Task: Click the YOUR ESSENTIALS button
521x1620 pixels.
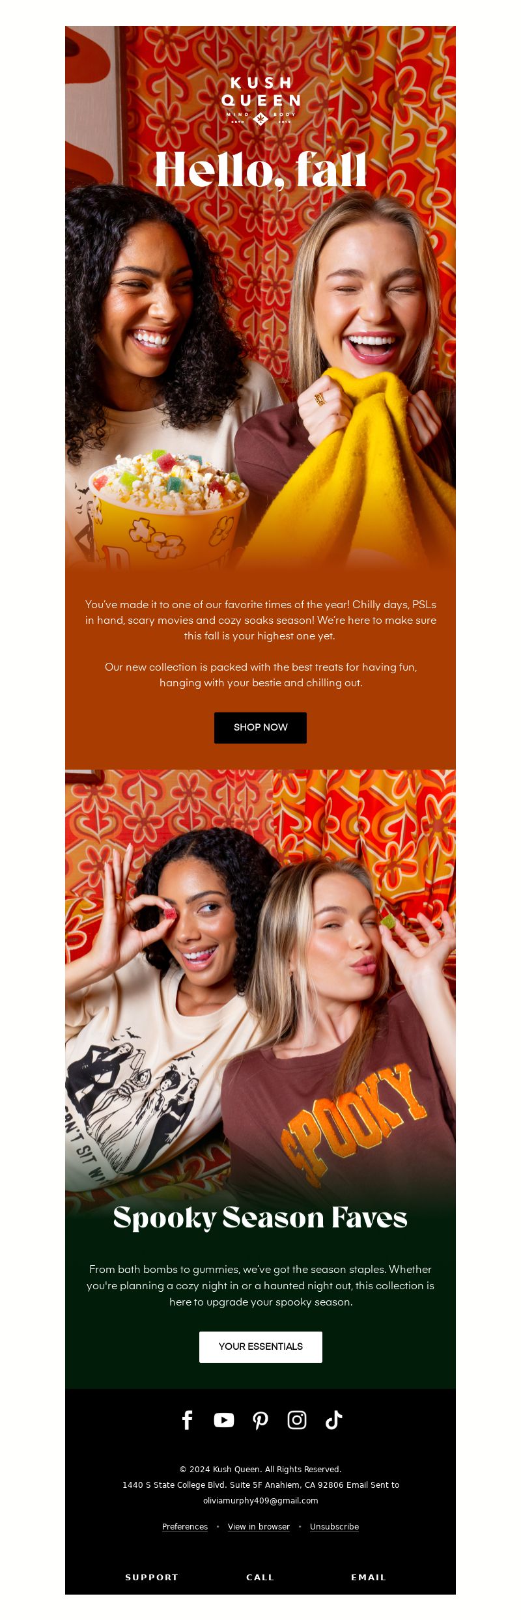Action: click(x=260, y=1347)
